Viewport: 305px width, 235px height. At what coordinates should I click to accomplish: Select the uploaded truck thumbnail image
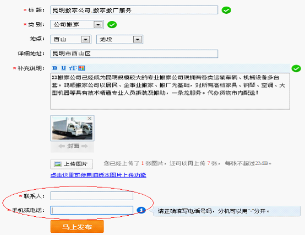click(72, 128)
